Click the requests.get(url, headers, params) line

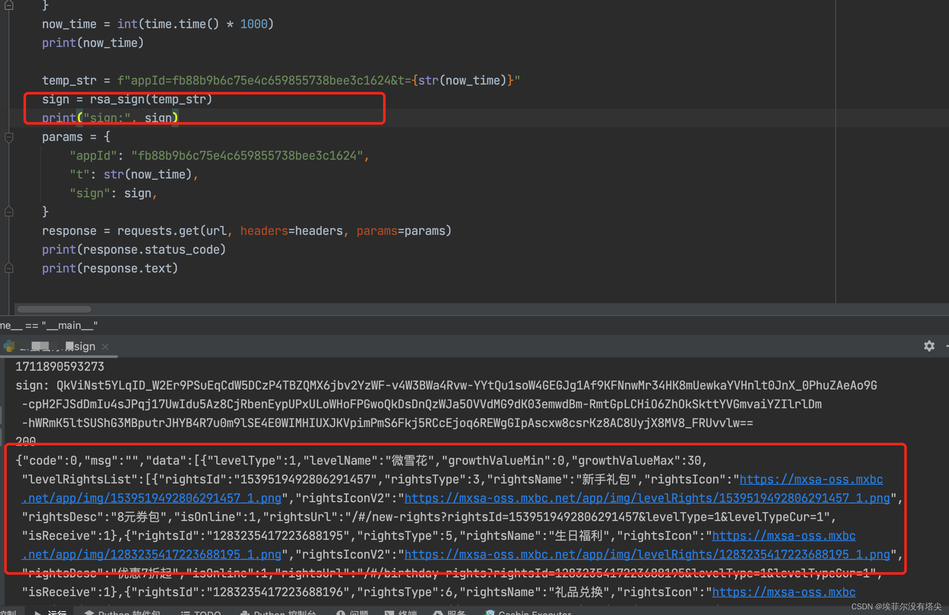(x=247, y=231)
